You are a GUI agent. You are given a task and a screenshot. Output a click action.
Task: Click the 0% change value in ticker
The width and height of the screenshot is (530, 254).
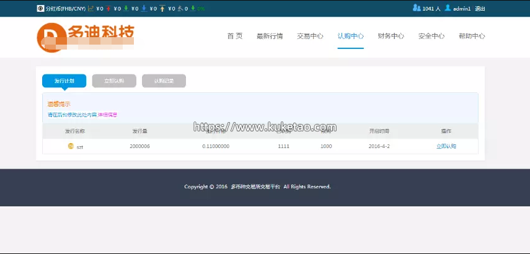tap(201, 9)
